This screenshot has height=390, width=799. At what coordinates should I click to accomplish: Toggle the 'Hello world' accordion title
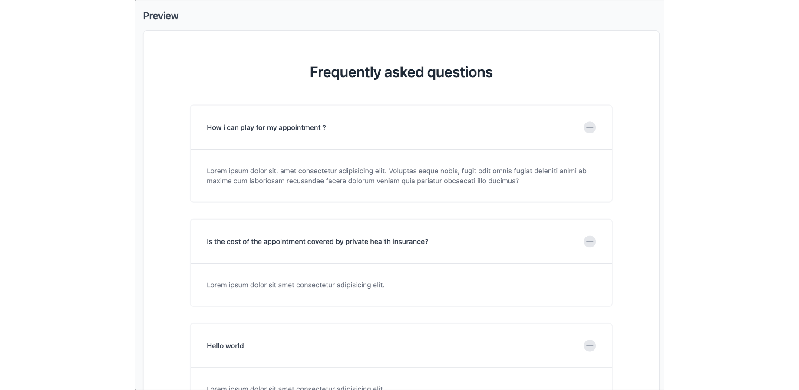click(x=225, y=345)
